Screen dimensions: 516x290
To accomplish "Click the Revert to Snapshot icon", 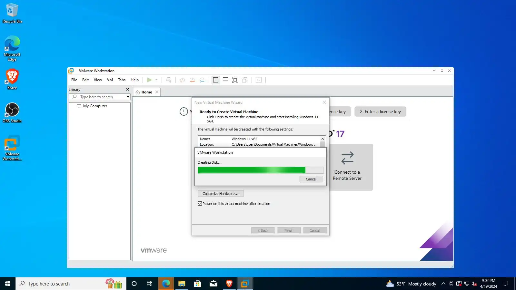I will pyautogui.click(x=192, y=80).
